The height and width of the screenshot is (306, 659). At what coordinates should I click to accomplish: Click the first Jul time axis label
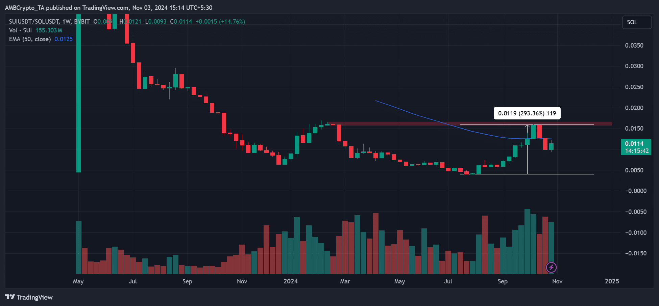tap(133, 281)
